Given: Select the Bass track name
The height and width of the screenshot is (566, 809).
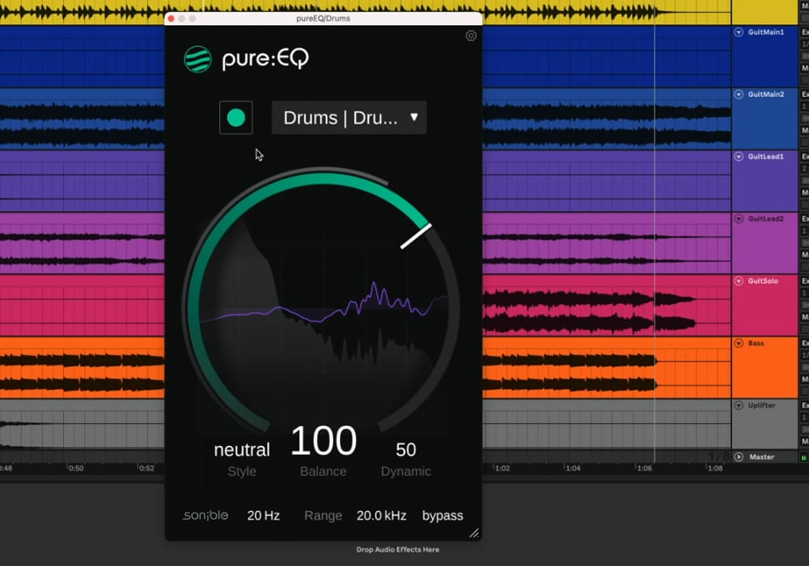Looking at the screenshot, I should click(x=756, y=343).
